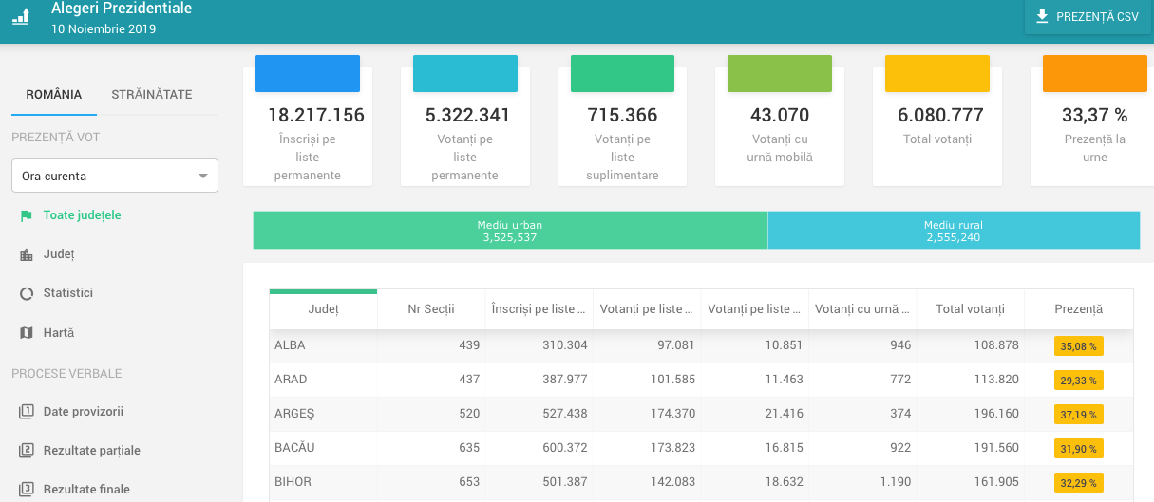Image resolution: width=1154 pixels, height=502 pixels.
Task: Click the flag icon next to Toate județele
Action: pyautogui.click(x=27, y=216)
